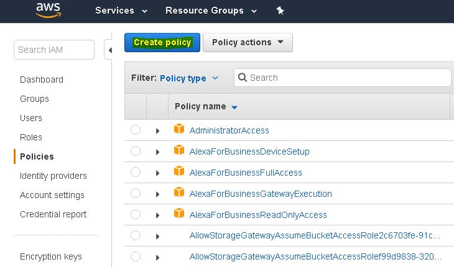Expand the AlexaForBusinessDeviceSetup row details

coord(157,152)
